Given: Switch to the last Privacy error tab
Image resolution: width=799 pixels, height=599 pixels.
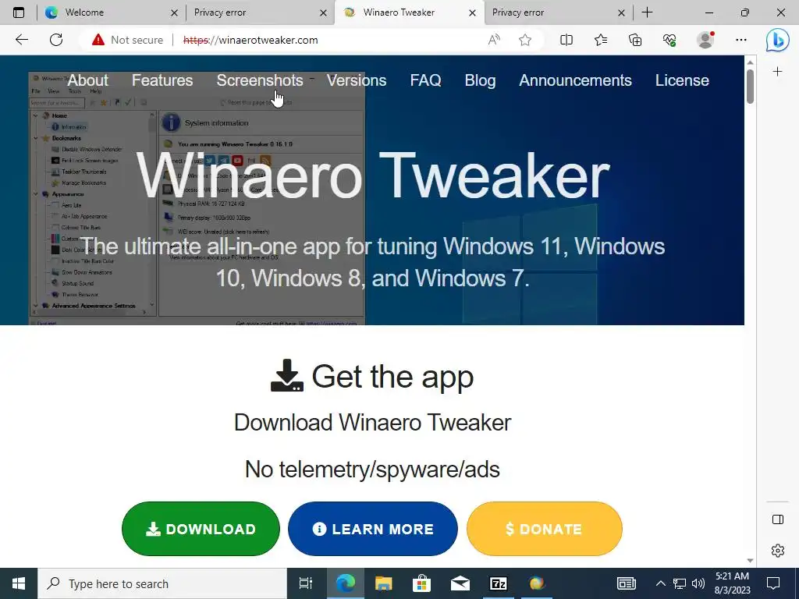Looking at the screenshot, I should 557,12.
